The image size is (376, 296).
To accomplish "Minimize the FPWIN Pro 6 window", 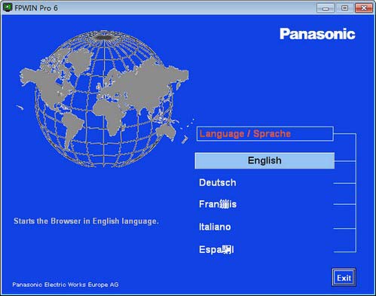I will coord(326,8).
